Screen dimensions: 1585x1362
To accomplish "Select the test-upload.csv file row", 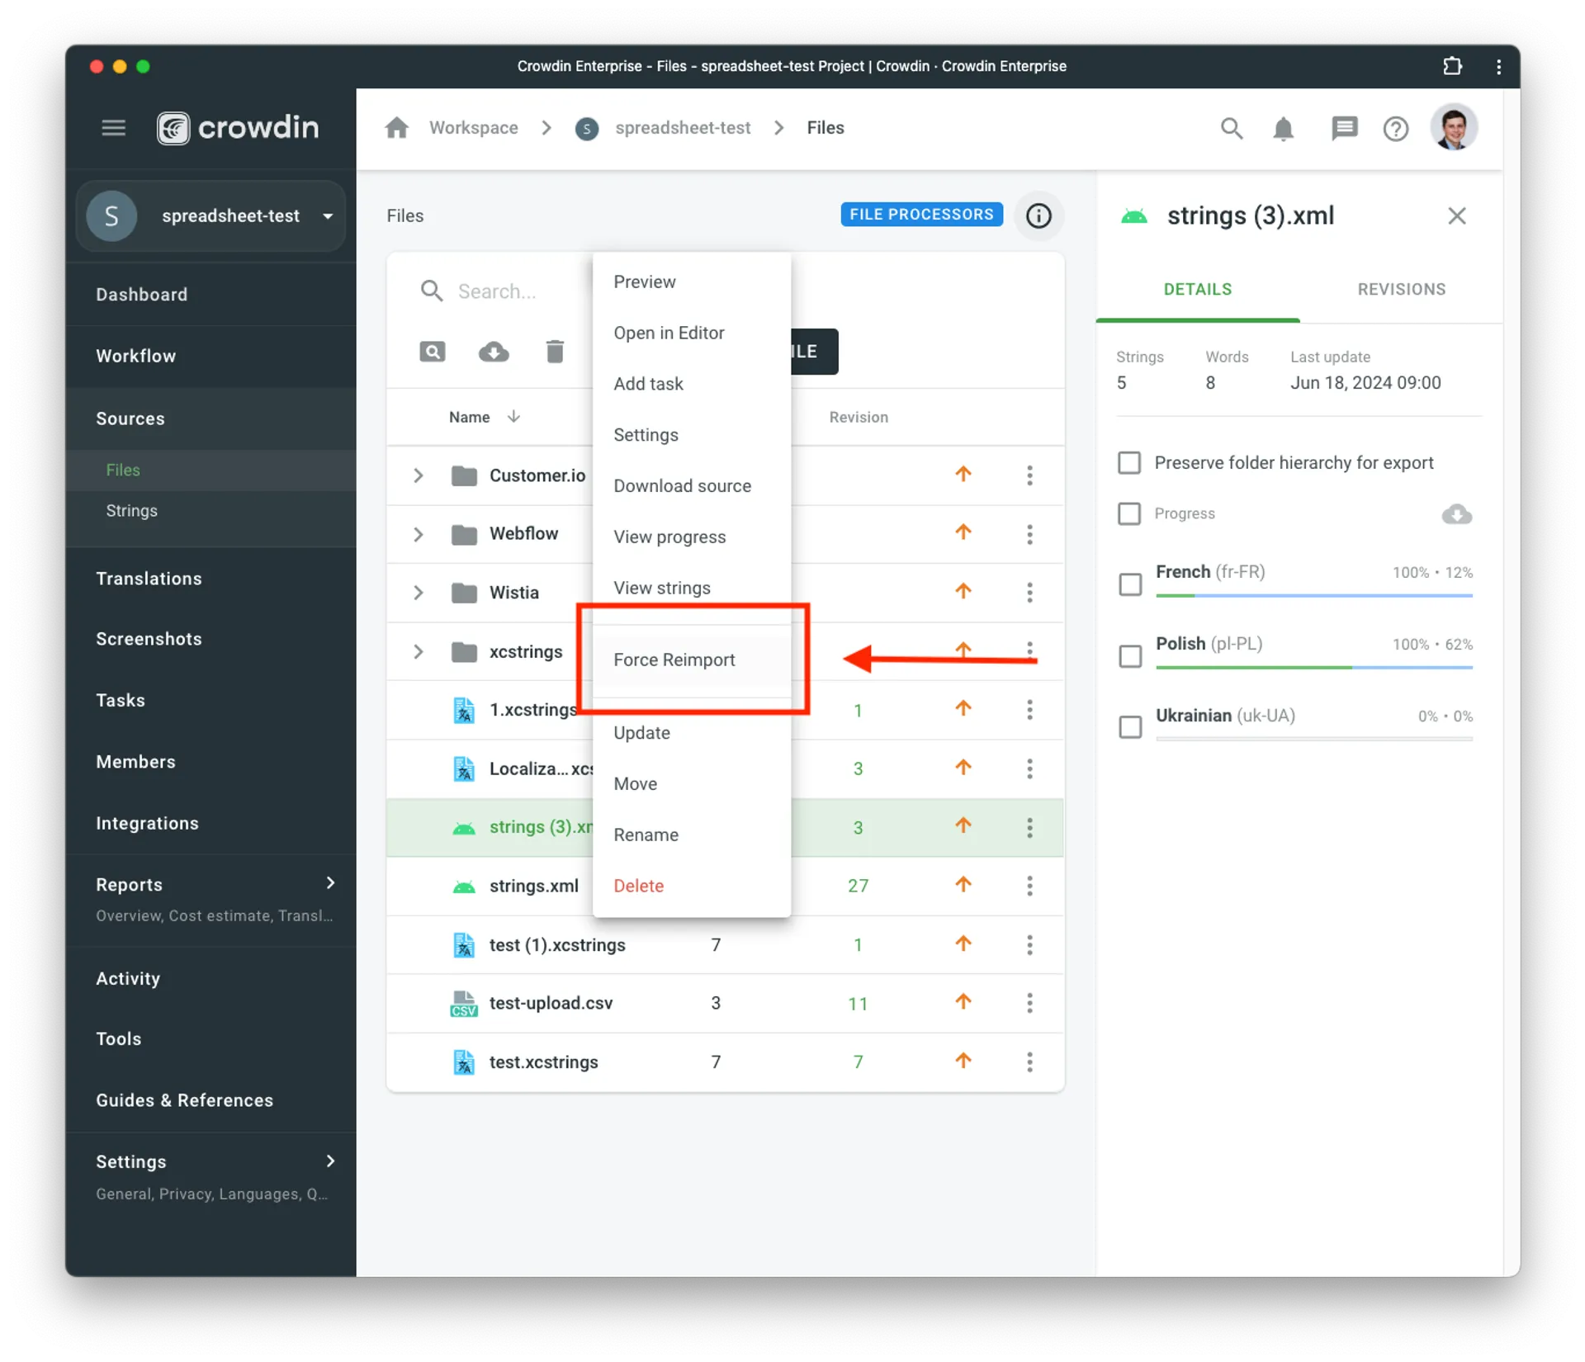I will click(x=725, y=1003).
